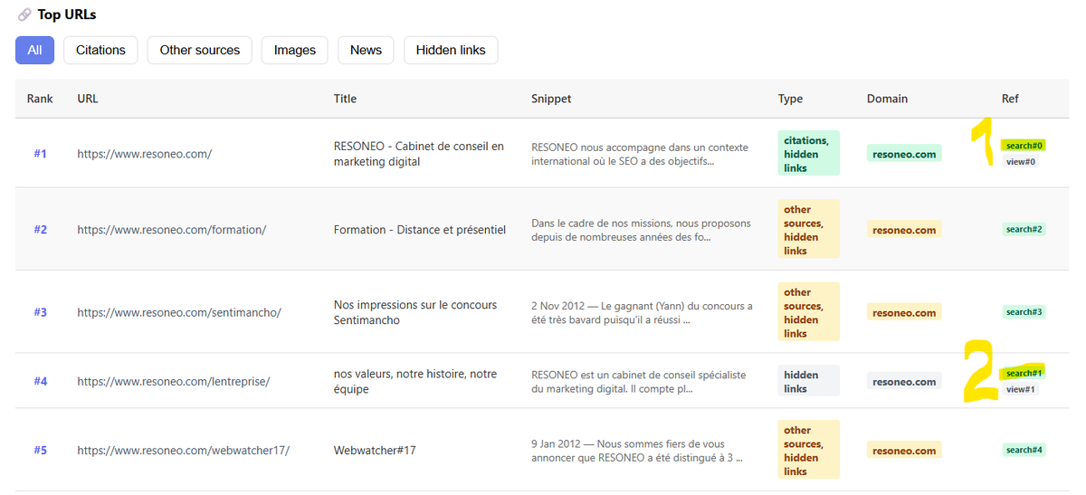Select title Formation - Distance et présentiel
The width and height of the screenshot is (1086, 495).
click(x=420, y=230)
